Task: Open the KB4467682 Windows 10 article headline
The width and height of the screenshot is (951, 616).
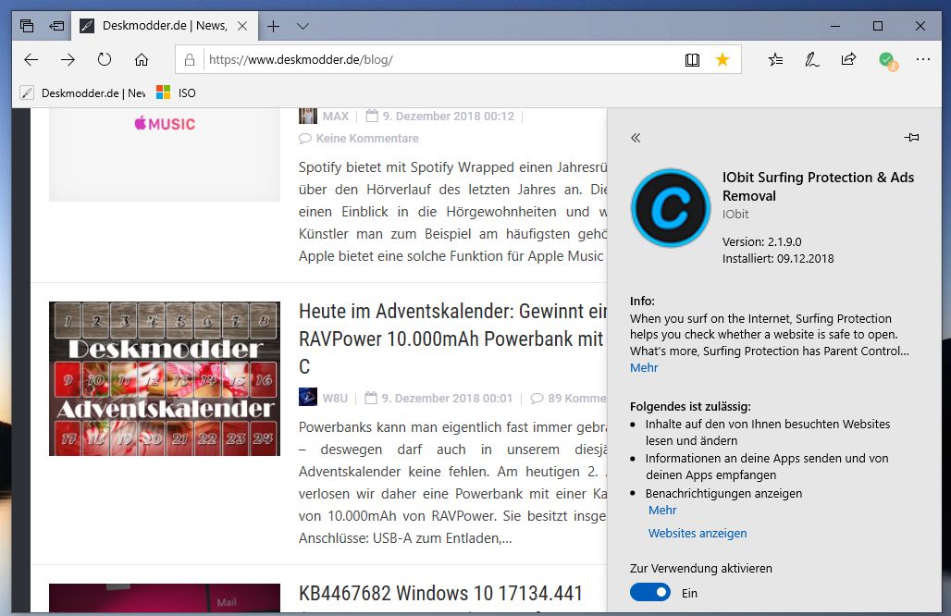Action: coord(441,593)
